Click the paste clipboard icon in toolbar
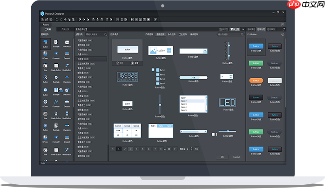The width and height of the screenshot is (325, 189). click(x=74, y=20)
